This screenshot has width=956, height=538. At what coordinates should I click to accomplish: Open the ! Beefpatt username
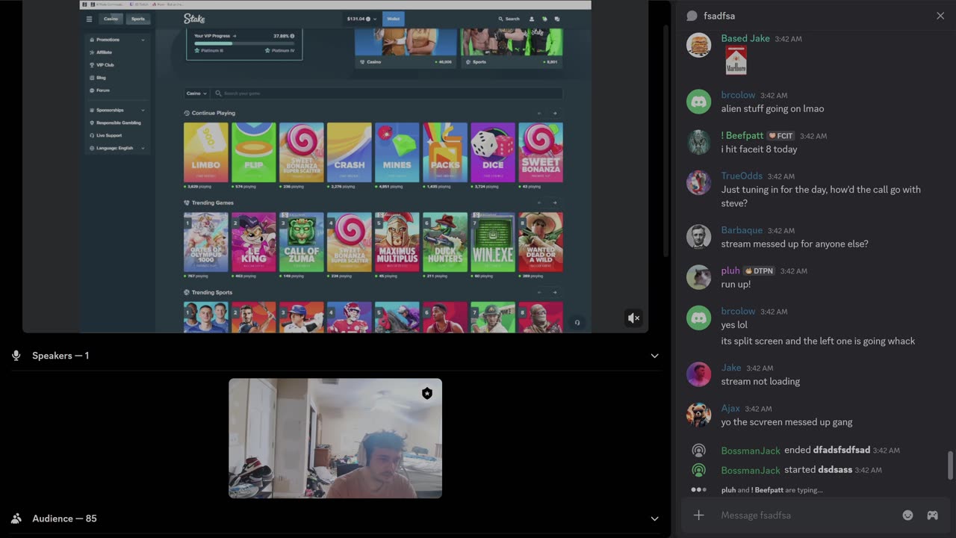742,136
